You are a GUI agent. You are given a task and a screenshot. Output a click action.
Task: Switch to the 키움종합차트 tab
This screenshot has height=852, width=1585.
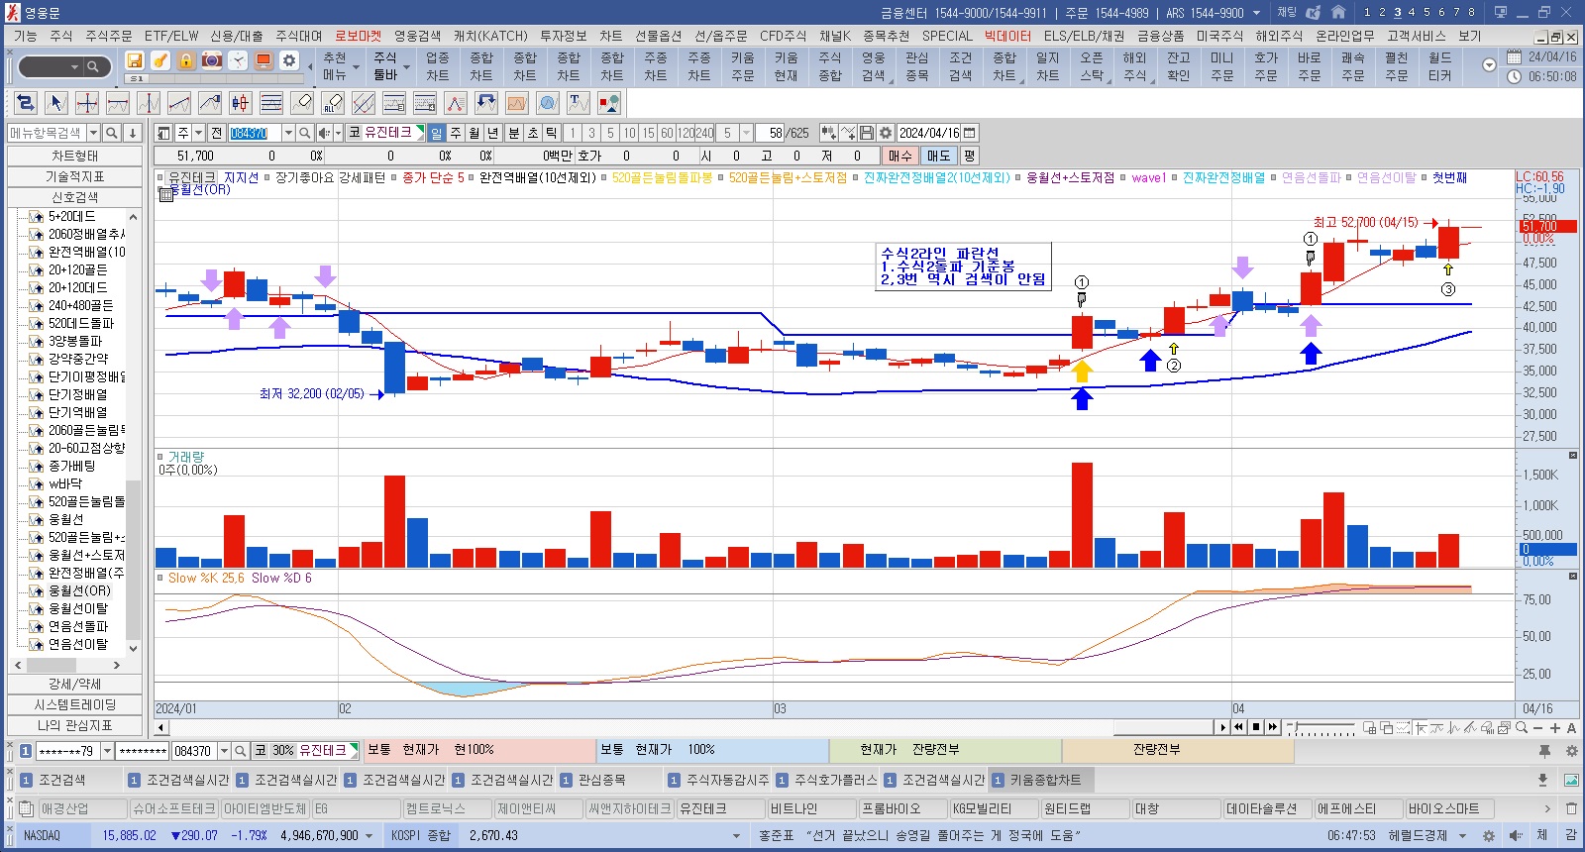tap(1045, 780)
